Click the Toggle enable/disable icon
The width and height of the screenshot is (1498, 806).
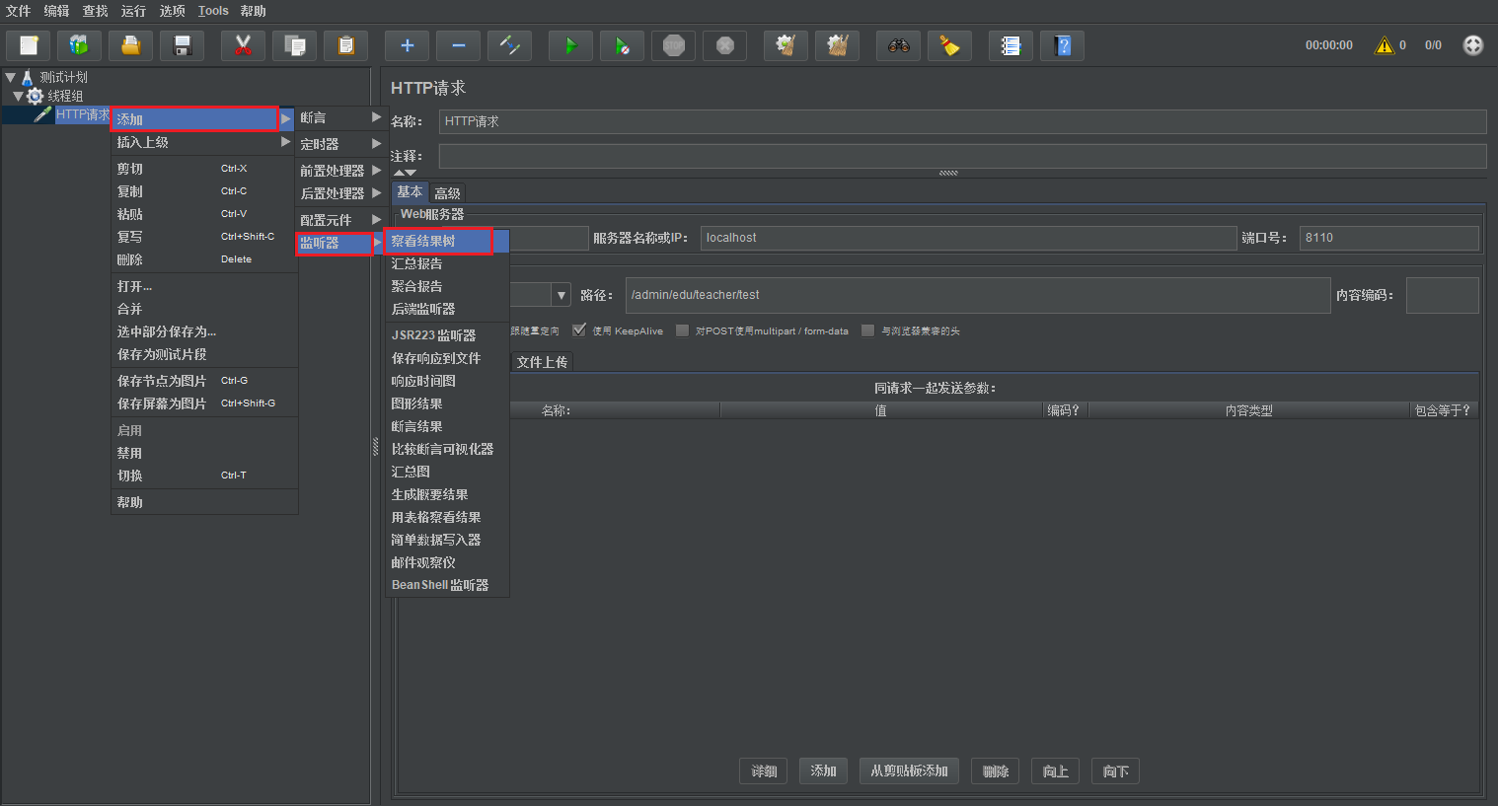509,45
